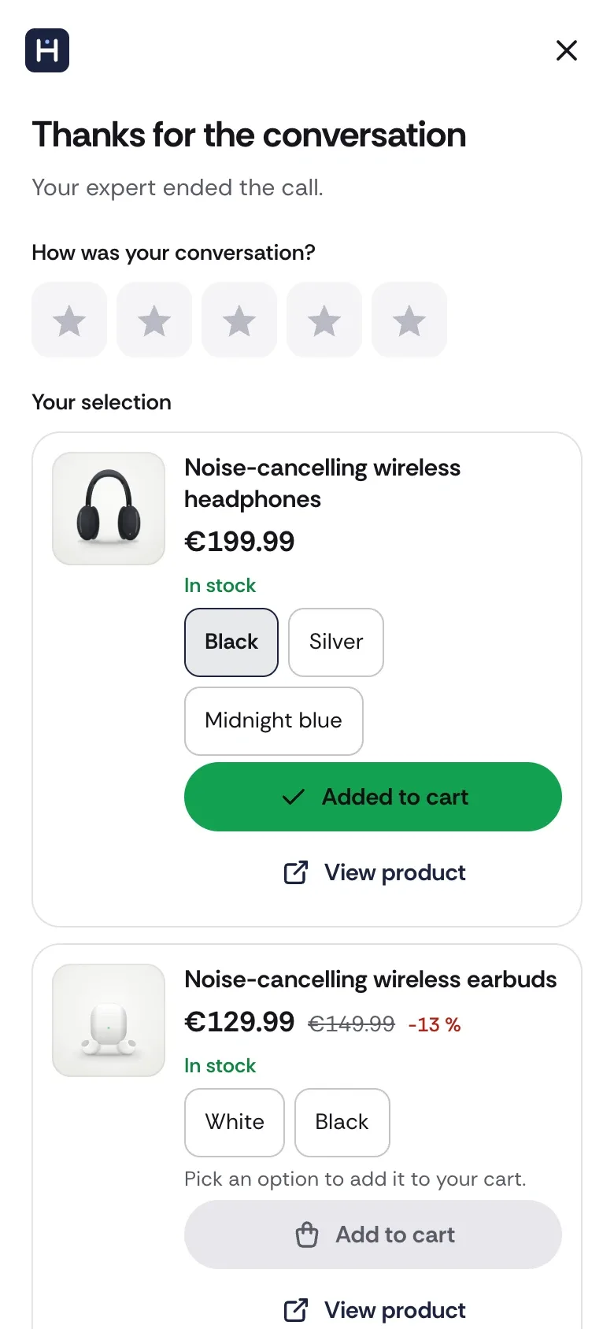Open View product link for headphones

[373, 872]
